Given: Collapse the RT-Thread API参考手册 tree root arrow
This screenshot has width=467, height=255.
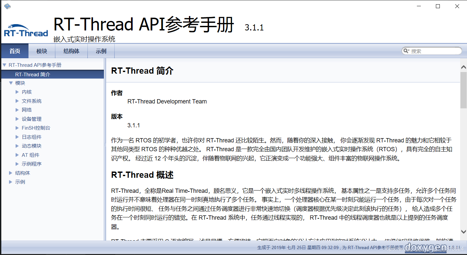Looking at the screenshot, I should [x=4, y=65].
